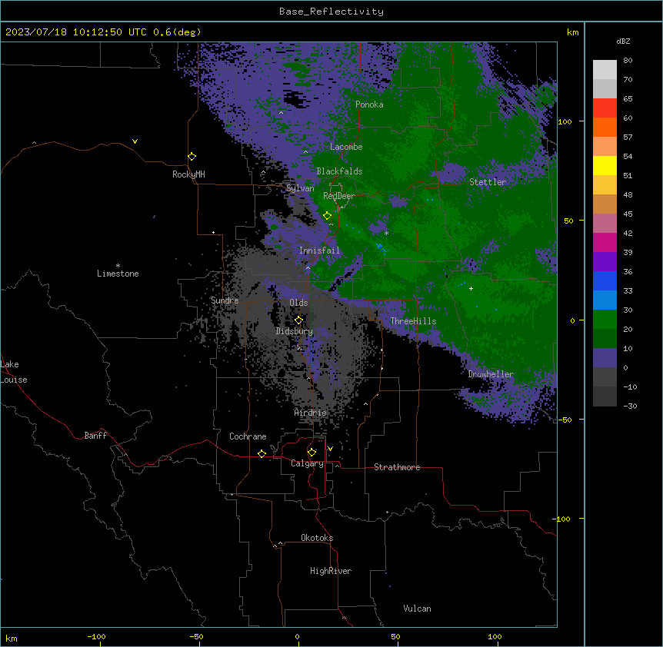
Task: Click the yellow diamond marker above RockyMH
Action: click(x=192, y=157)
